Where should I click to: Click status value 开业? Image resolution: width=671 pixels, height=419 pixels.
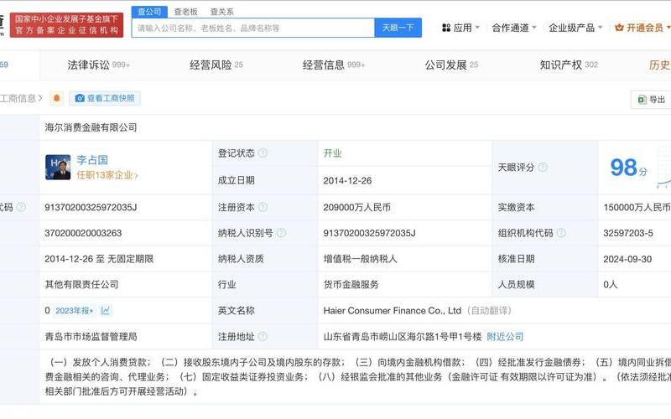tap(332, 153)
